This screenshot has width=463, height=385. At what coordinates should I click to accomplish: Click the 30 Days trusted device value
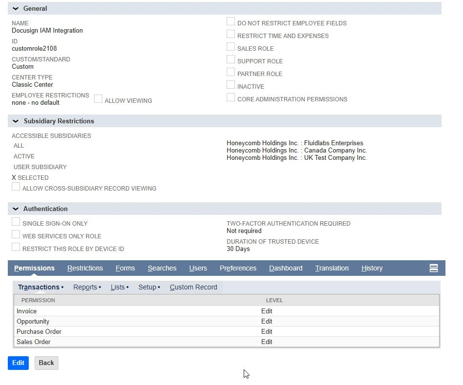[x=238, y=249]
